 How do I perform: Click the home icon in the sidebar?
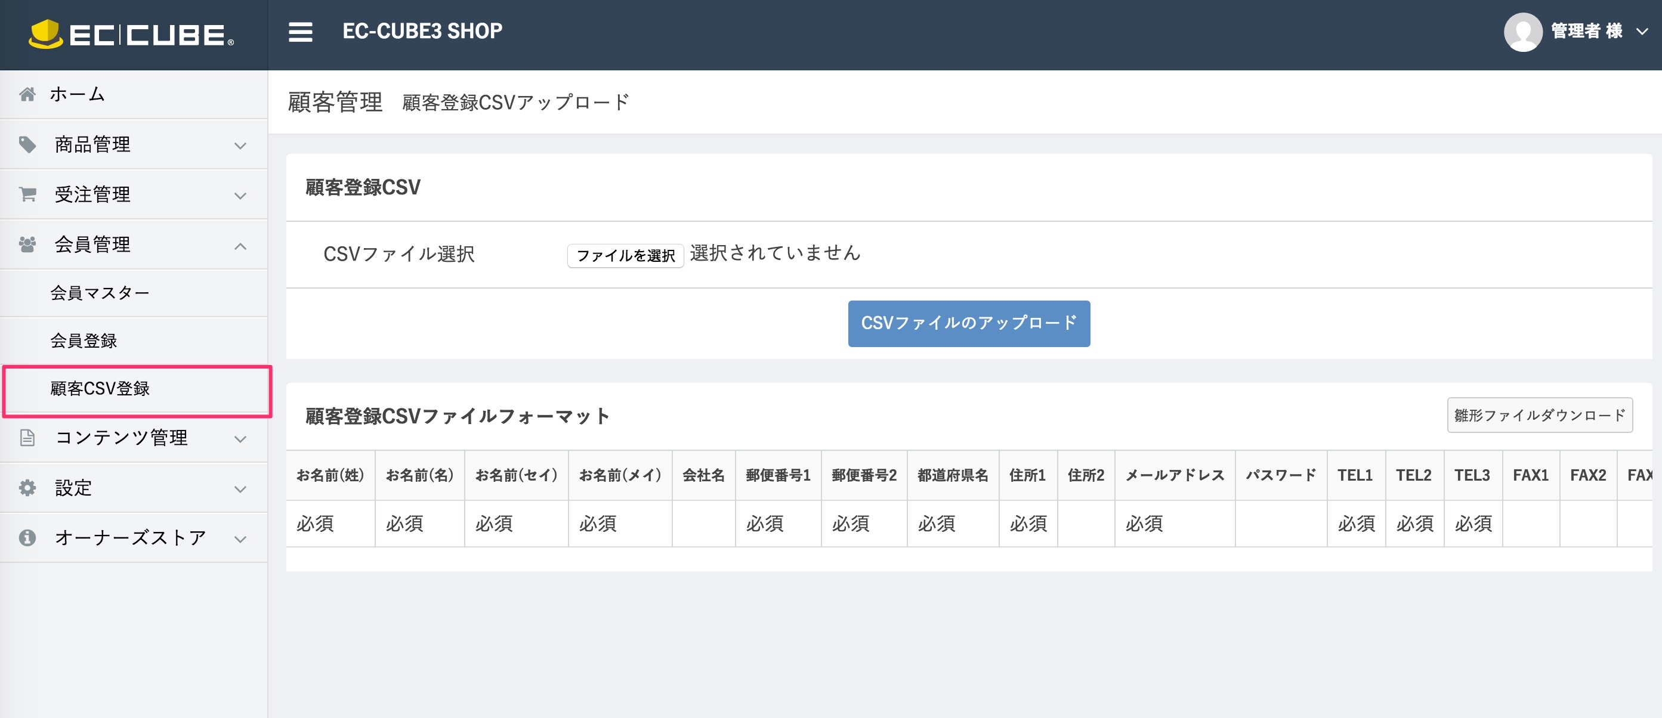pyautogui.click(x=26, y=94)
